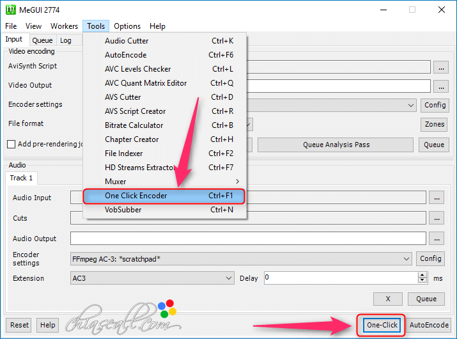The width and height of the screenshot is (457, 339).
Task: Open VobSubber tool
Action: [165, 210]
